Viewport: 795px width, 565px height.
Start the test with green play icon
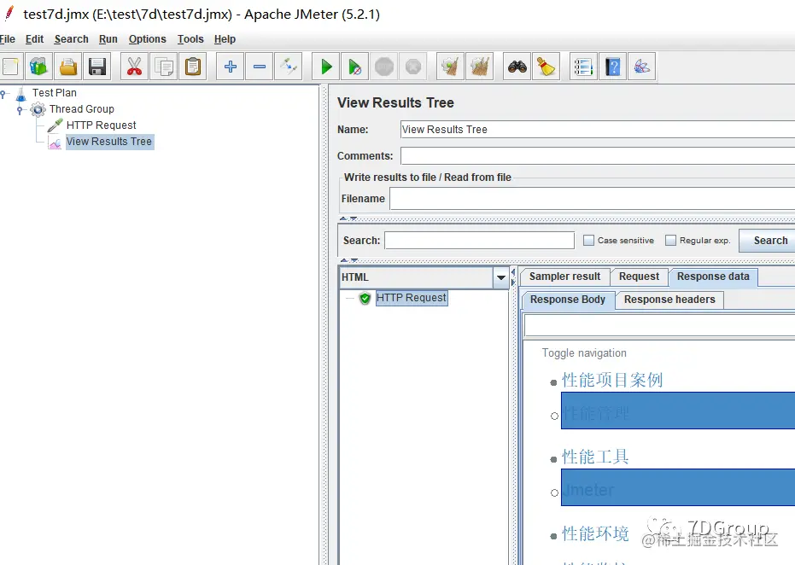click(326, 67)
